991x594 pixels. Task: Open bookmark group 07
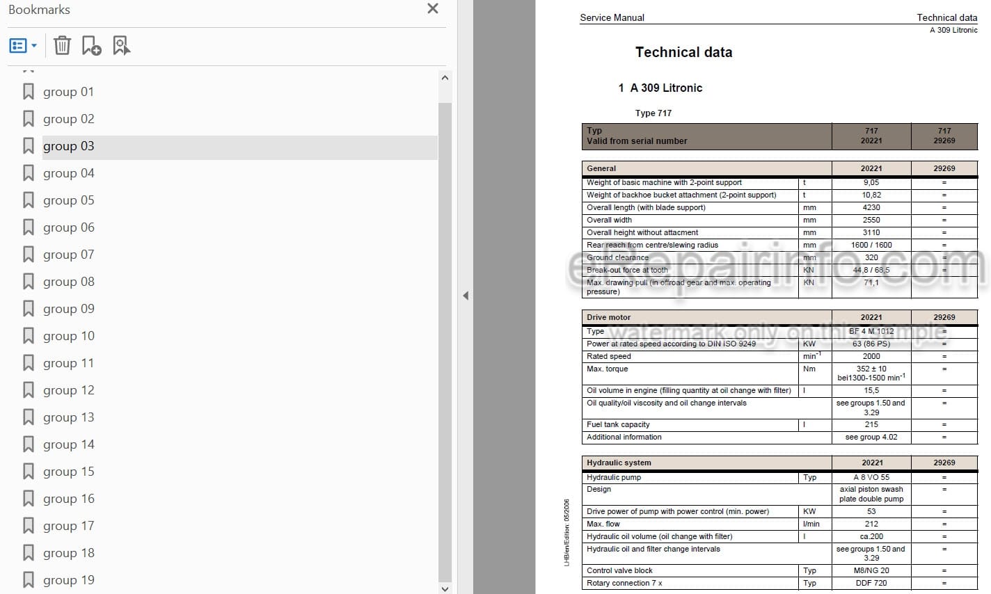(68, 255)
